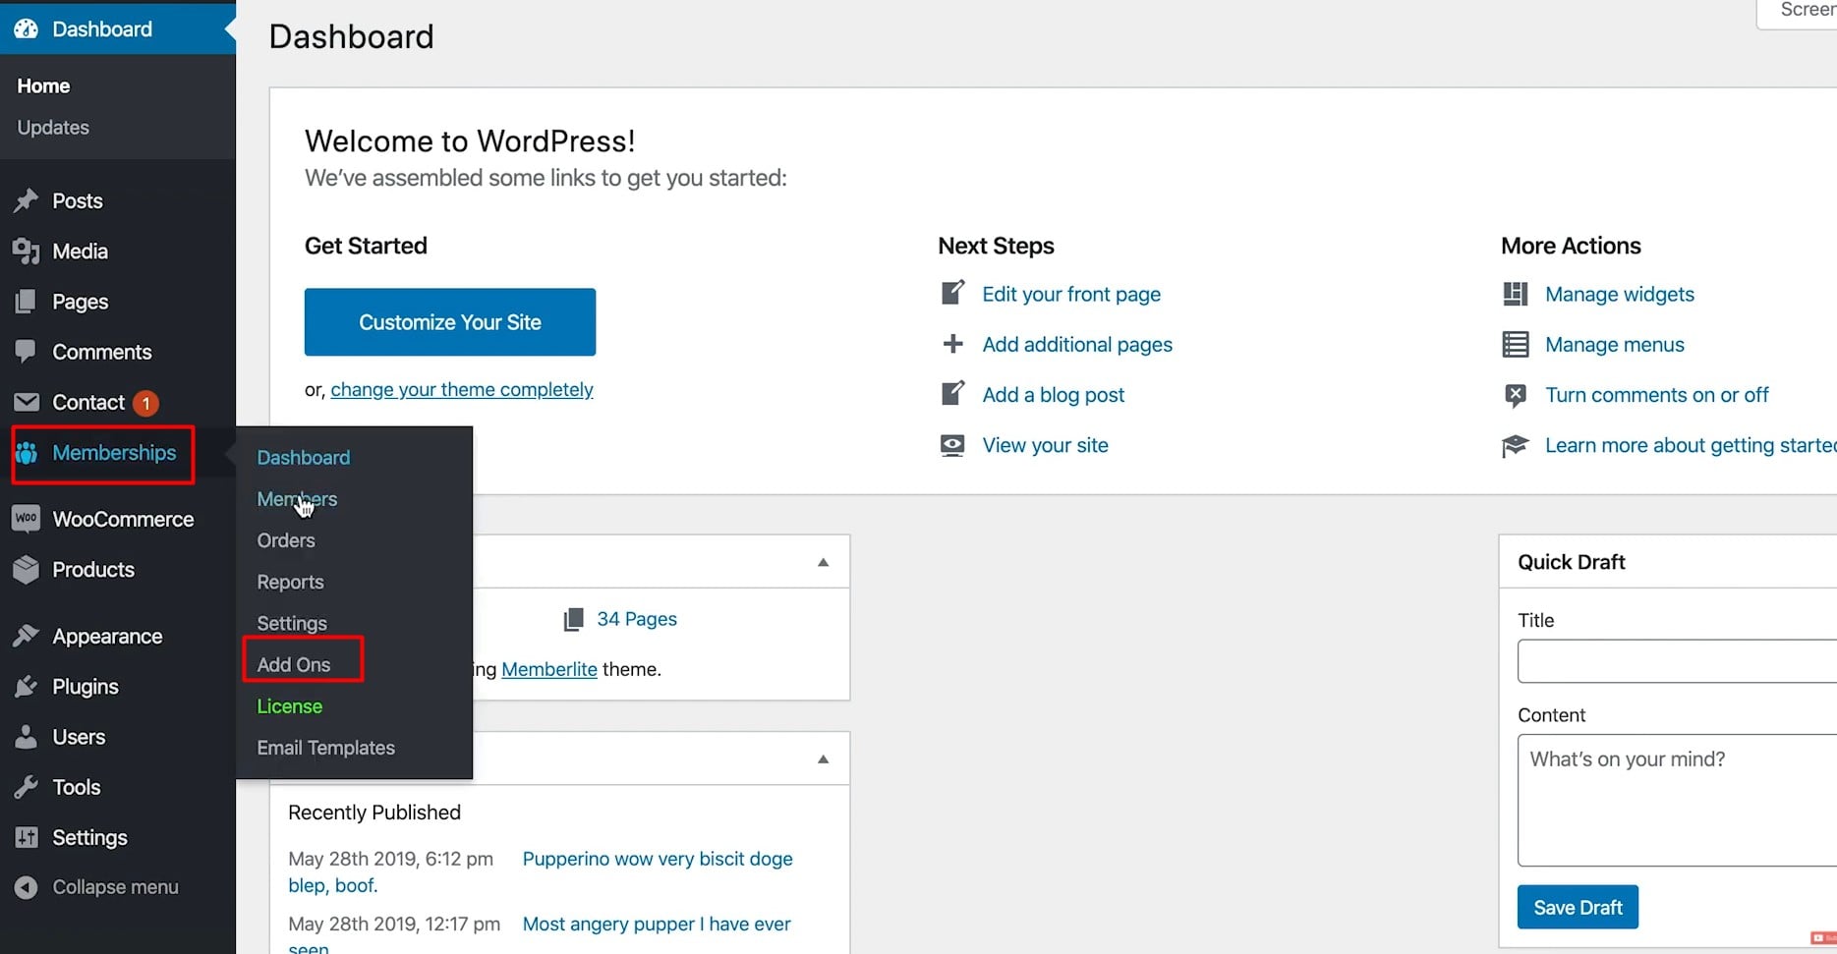Click the edit icon beside Add a blog post

[952, 393]
